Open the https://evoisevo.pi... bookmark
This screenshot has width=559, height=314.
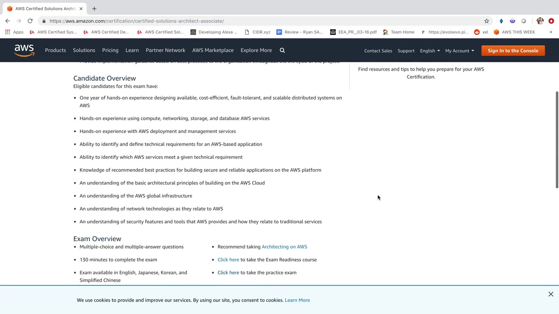pyautogui.click(x=445, y=32)
